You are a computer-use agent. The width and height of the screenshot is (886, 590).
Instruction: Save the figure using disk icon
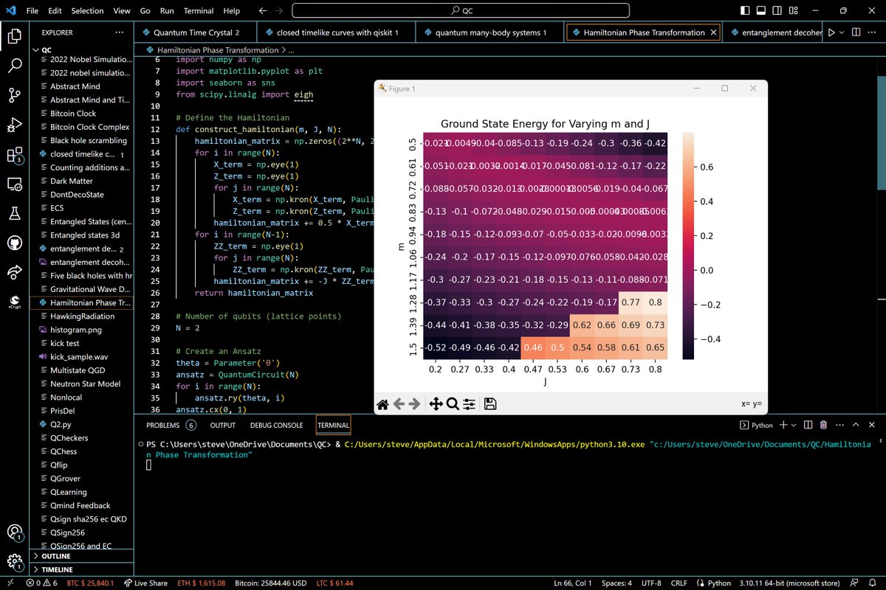coord(490,403)
